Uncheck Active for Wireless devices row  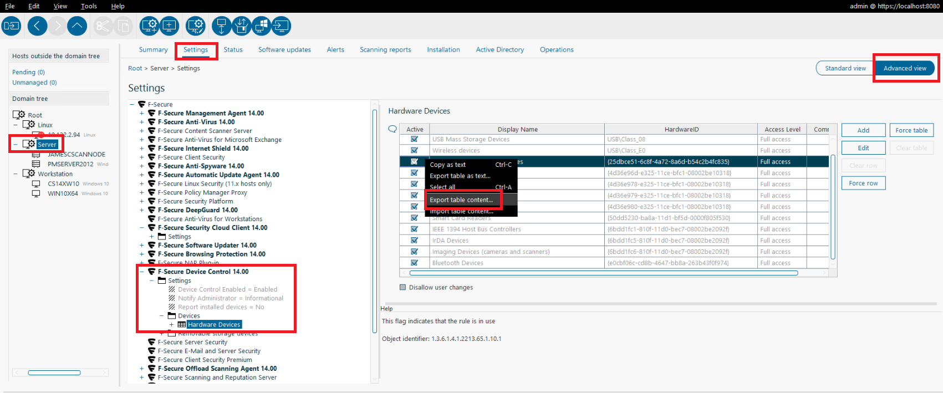(414, 150)
